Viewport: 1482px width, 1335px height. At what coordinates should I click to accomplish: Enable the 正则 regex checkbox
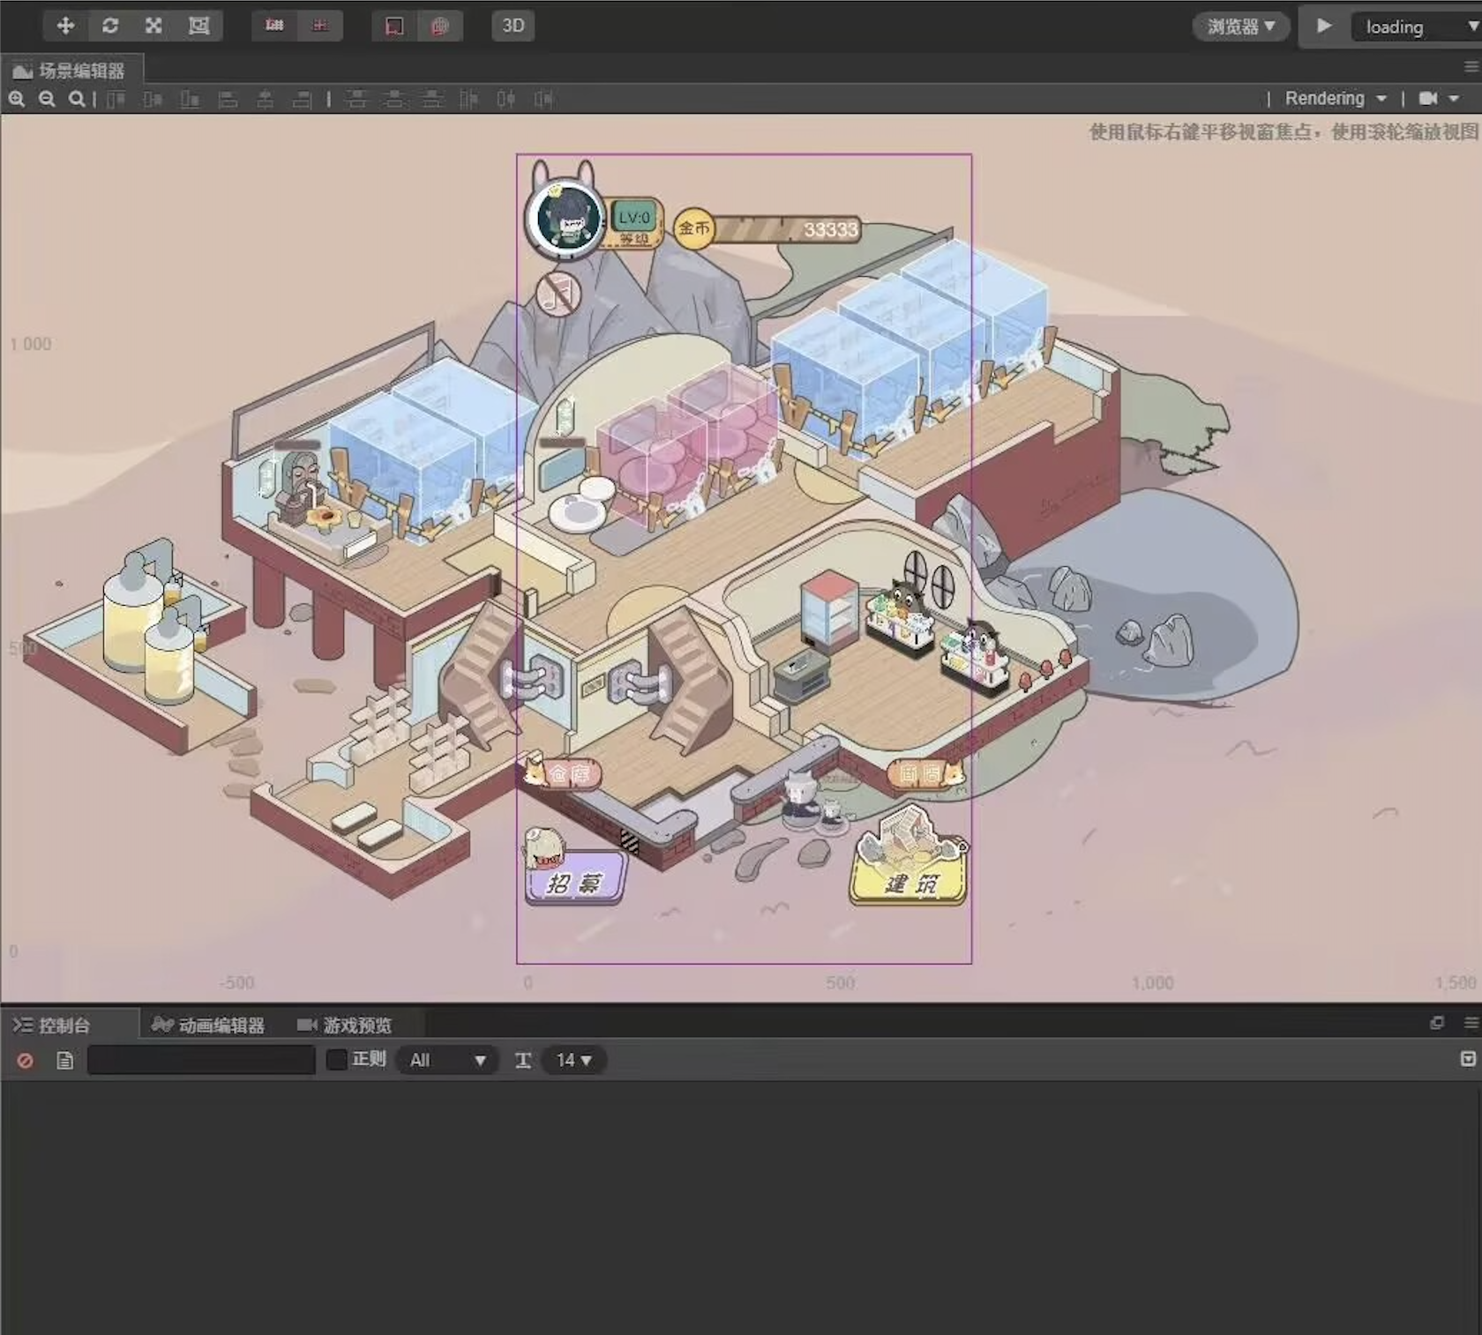click(336, 1059)
